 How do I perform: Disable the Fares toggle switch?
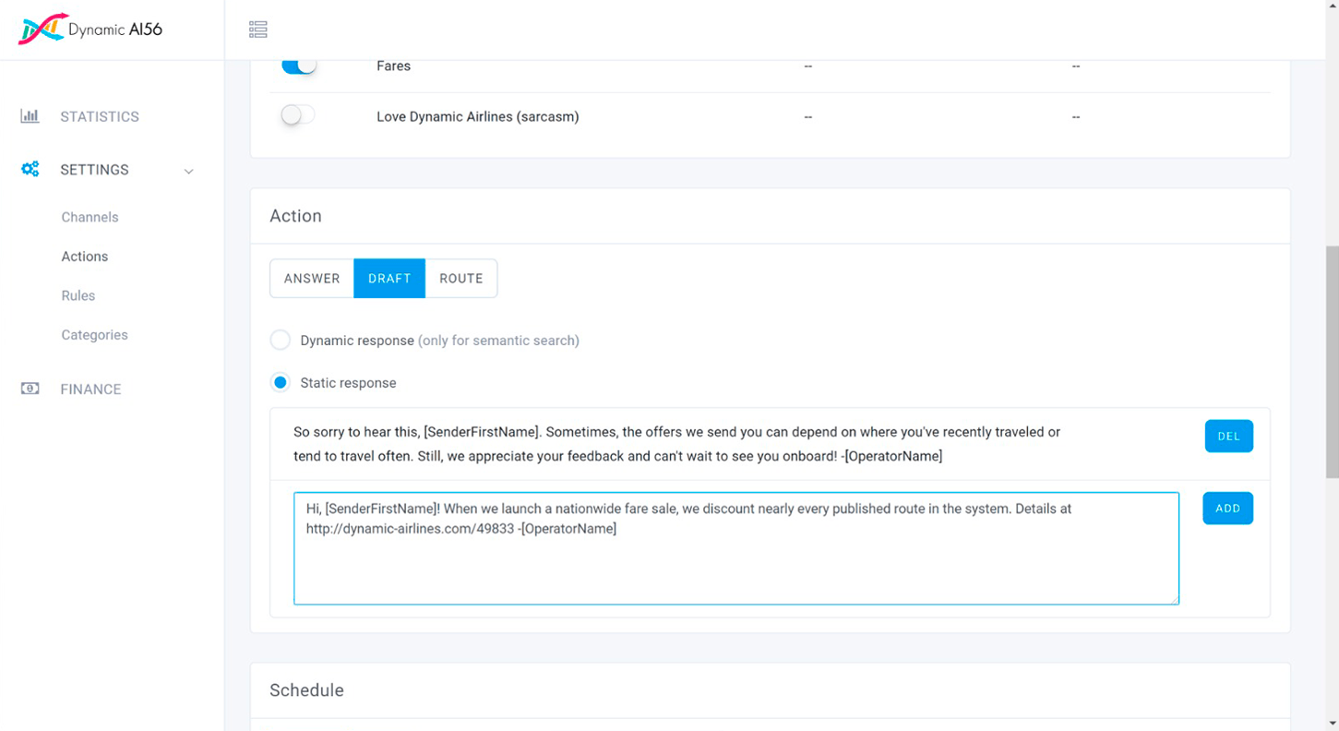coord(299,66)
